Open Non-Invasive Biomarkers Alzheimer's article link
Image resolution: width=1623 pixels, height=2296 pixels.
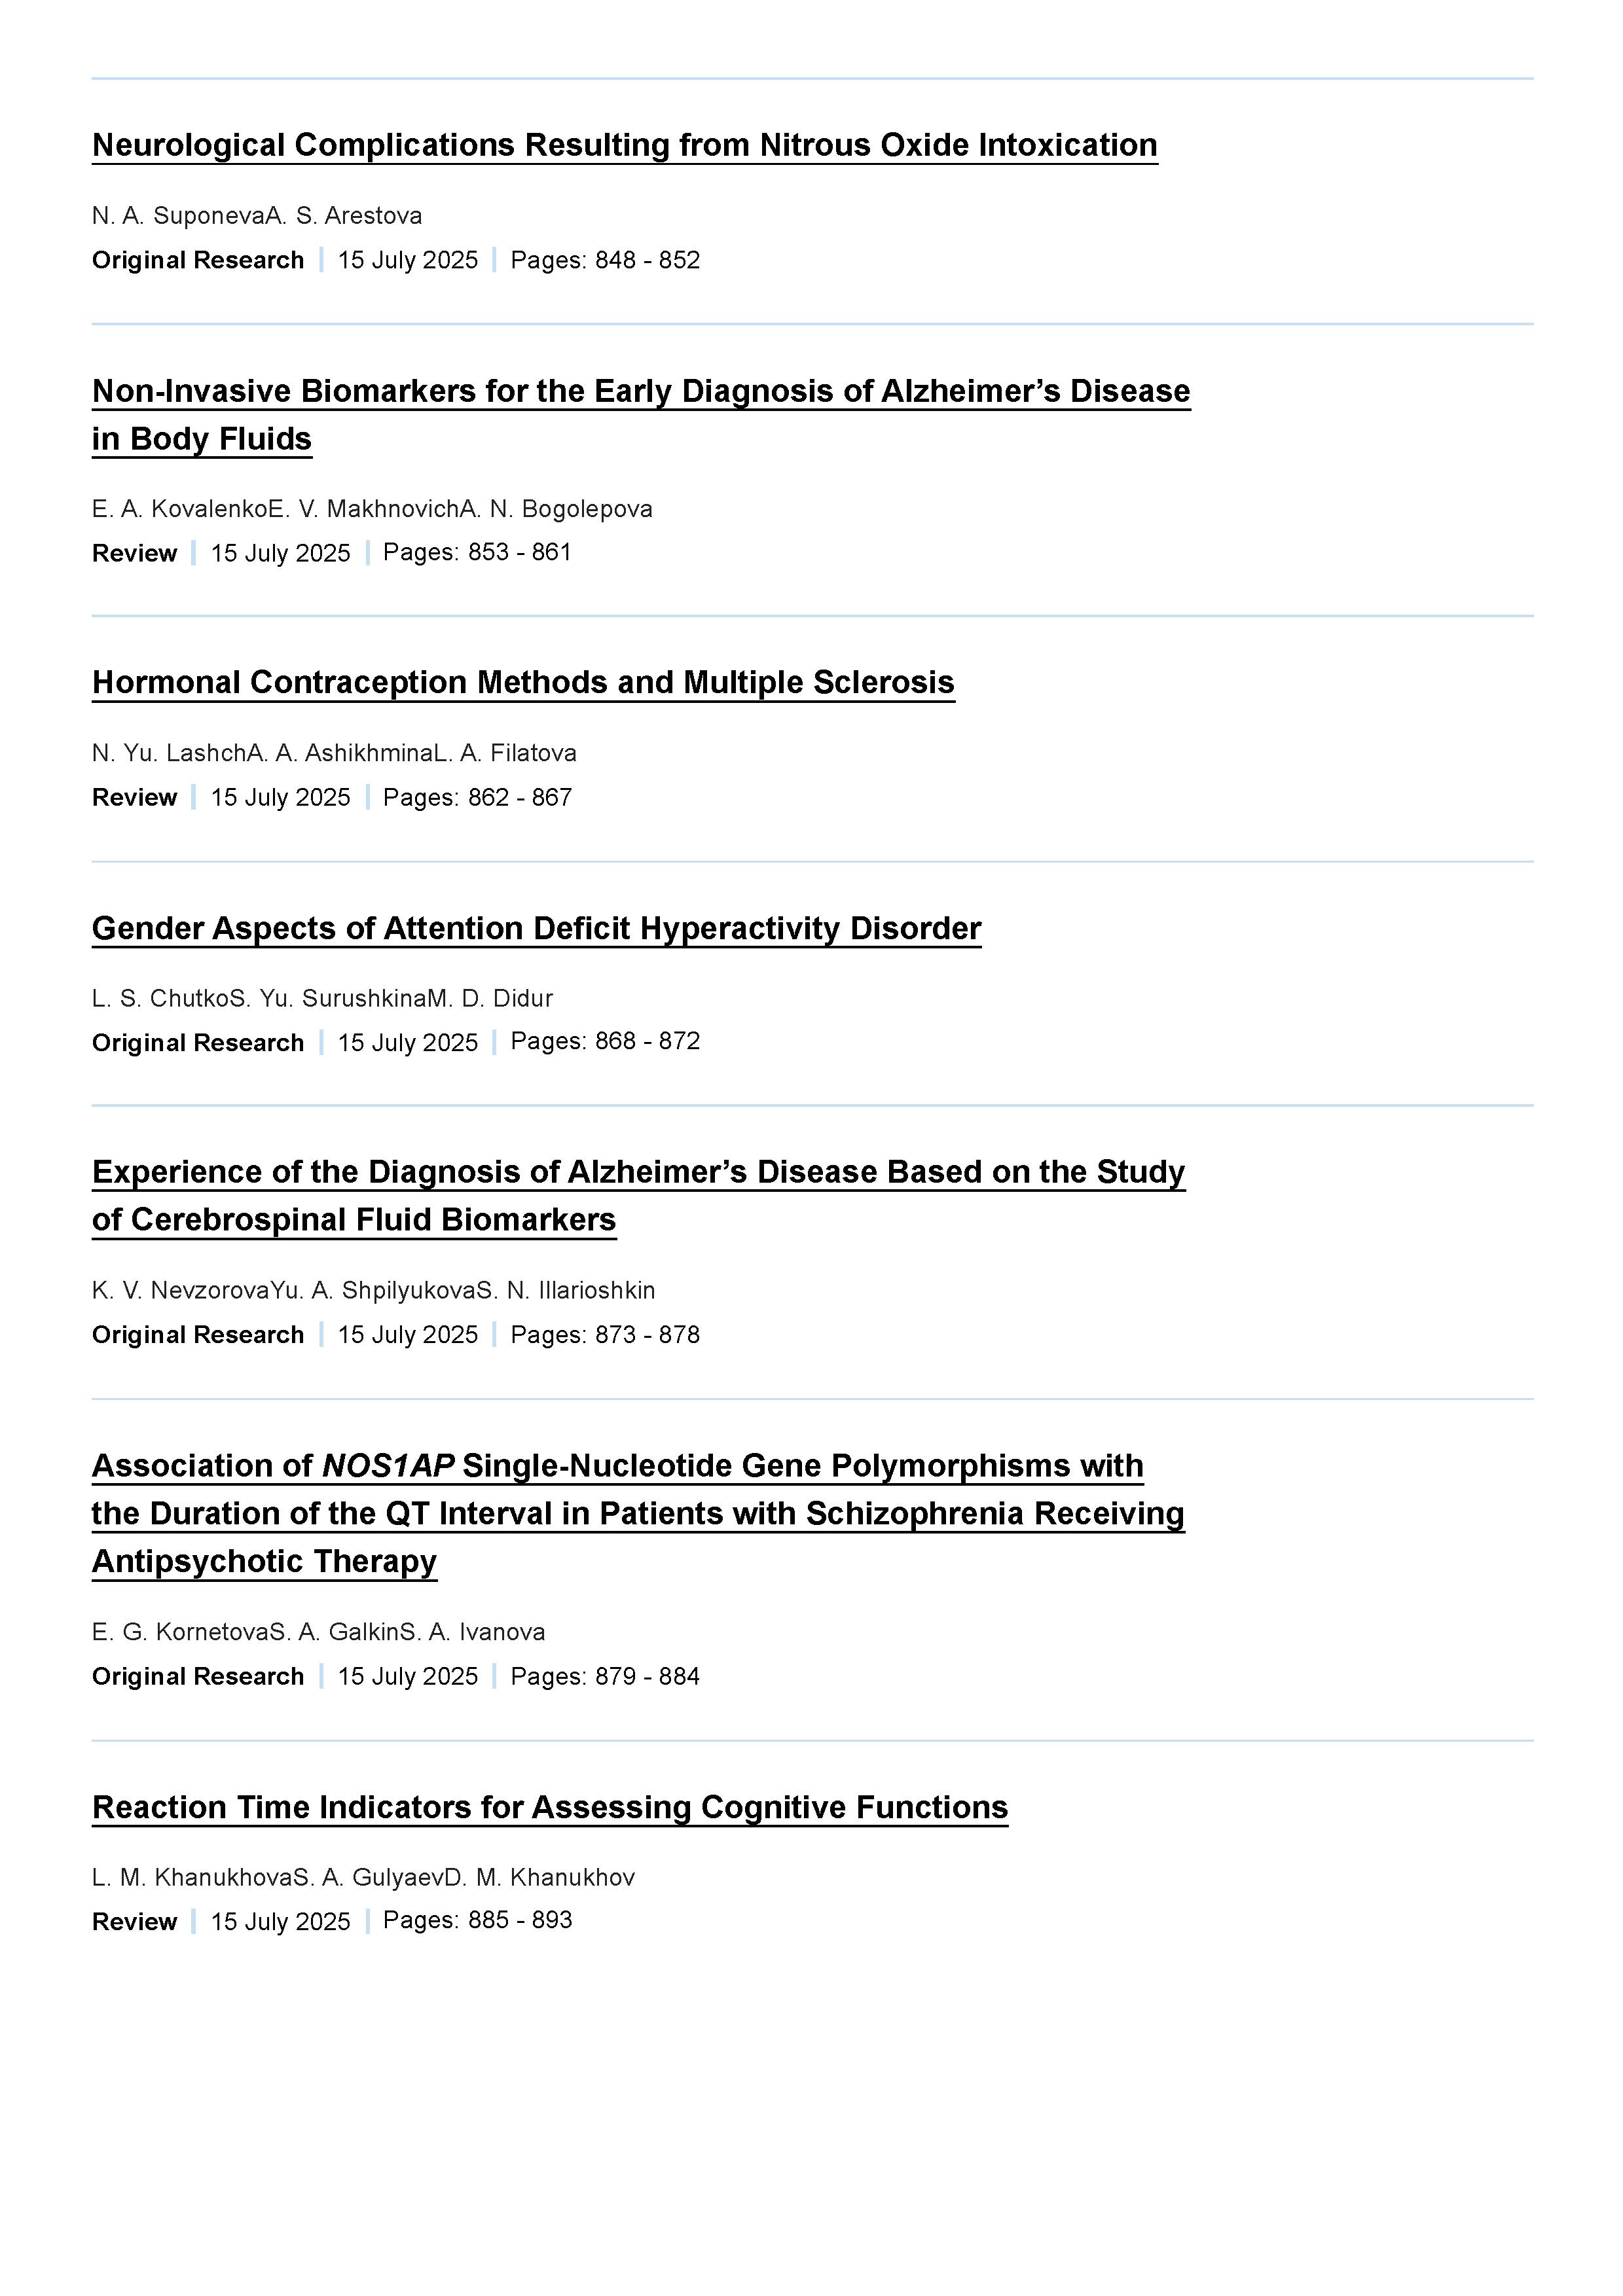(641, 414)
